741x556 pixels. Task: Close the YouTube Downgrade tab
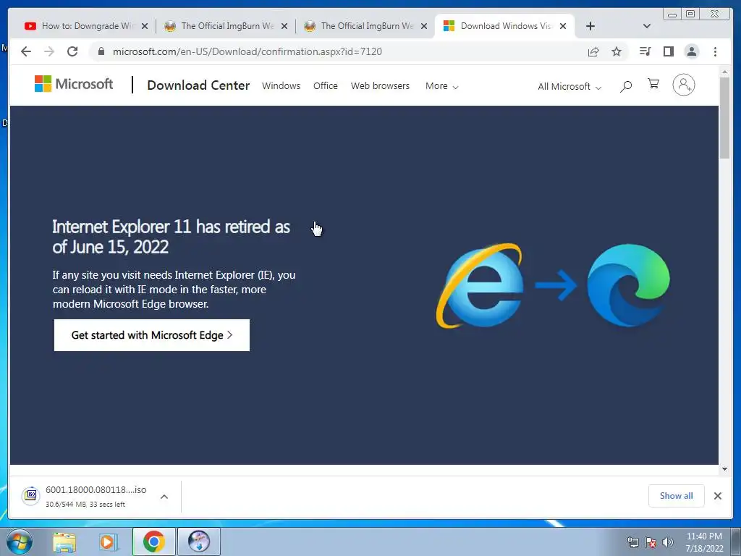pyautogui.click(x=145, y=27)
